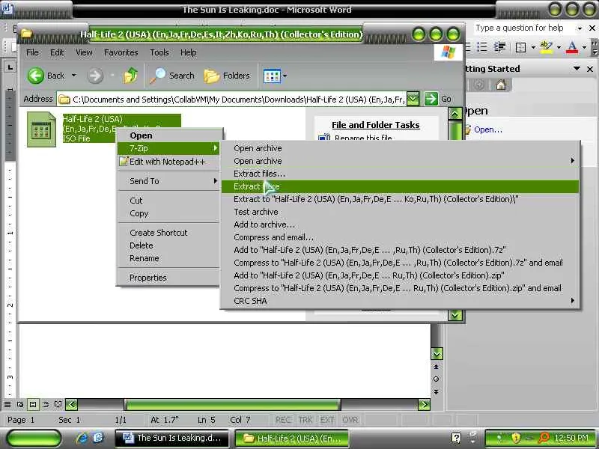Image resolution: width=599 pixels, height=449 pixels.
Task: Click the Explorer scroll down arrow
Action: click(454, 315)
